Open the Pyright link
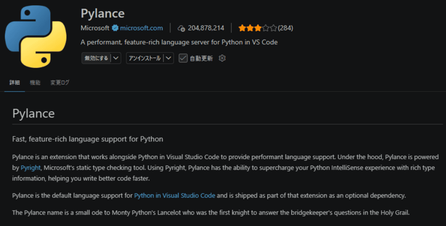 point(30,168)
